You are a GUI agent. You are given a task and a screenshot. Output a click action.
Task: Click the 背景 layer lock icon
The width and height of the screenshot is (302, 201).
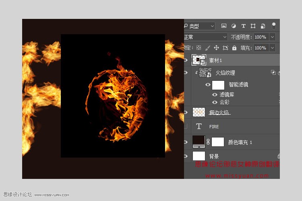[x=279, y=156]
